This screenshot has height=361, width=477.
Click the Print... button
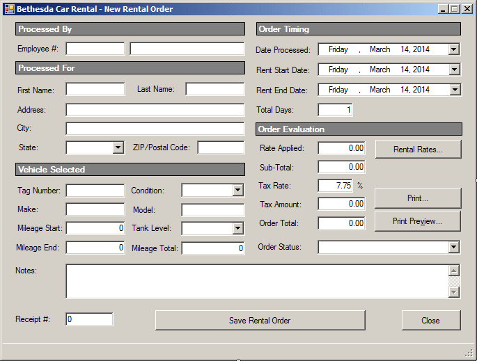[x=418, y=198]
